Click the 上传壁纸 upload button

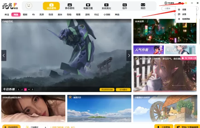click(164, 126)
